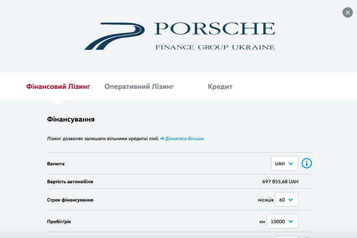
Task: Close the calculator overlay with X
Action: coord(347,13)
